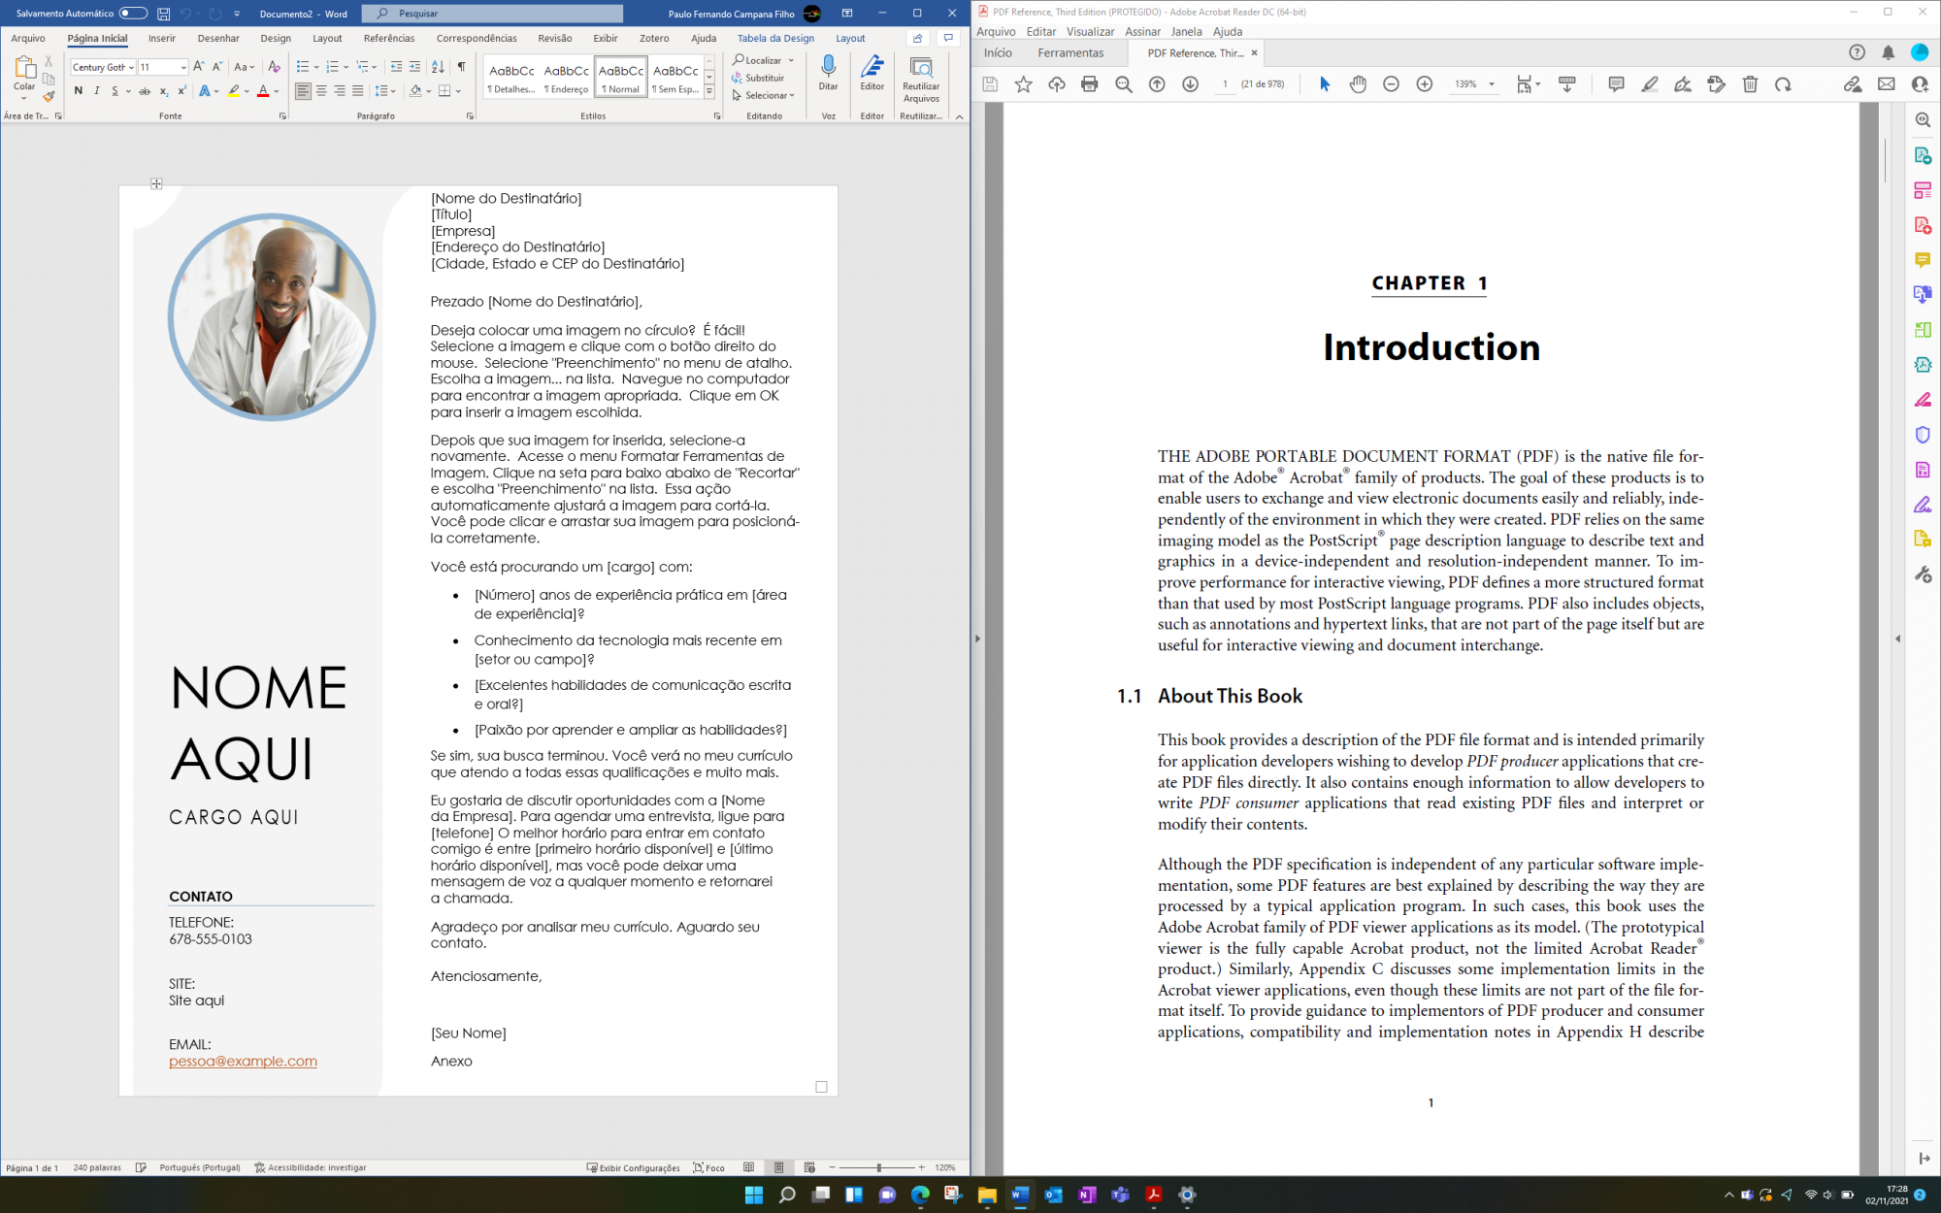Open the Inserir ribbon tab

(x=162, y=39)
